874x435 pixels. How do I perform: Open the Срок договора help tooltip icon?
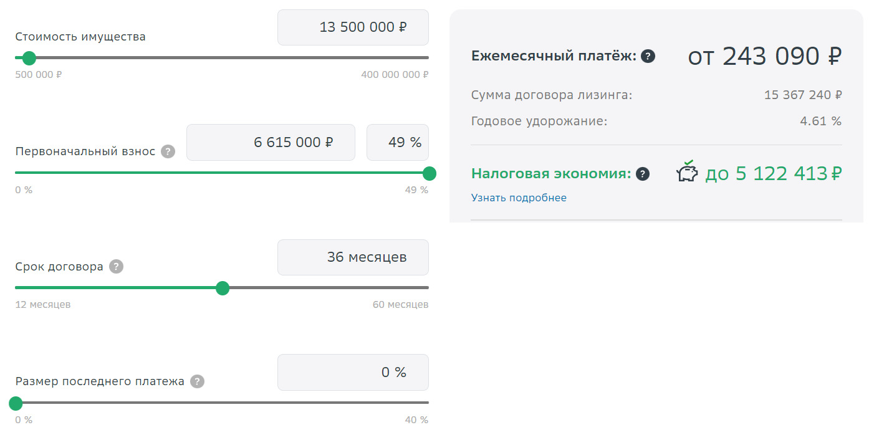(116, 267)
